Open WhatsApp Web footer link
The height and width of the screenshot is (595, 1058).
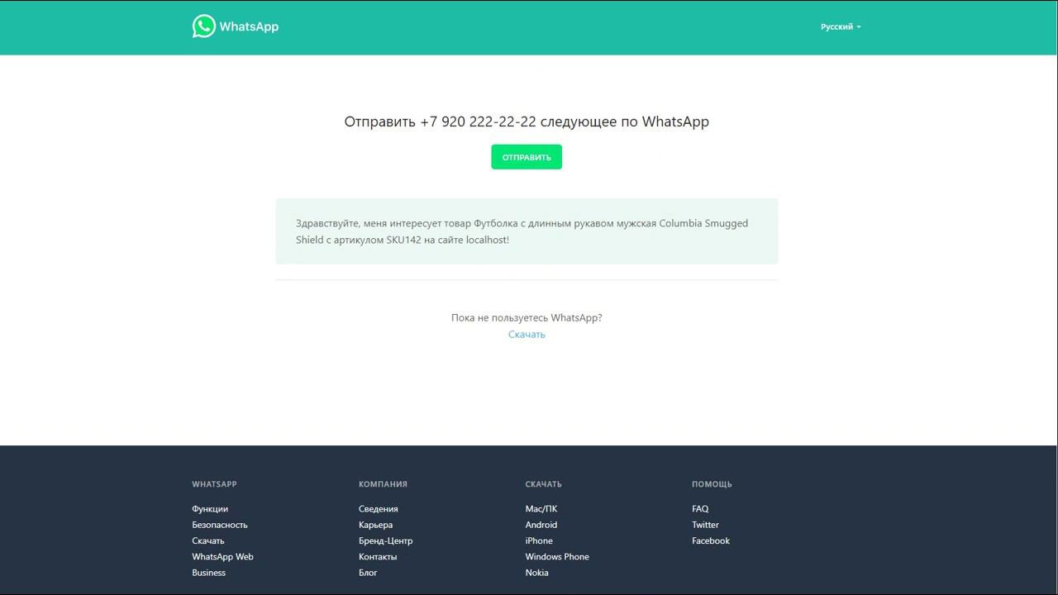tap(223, 557)
